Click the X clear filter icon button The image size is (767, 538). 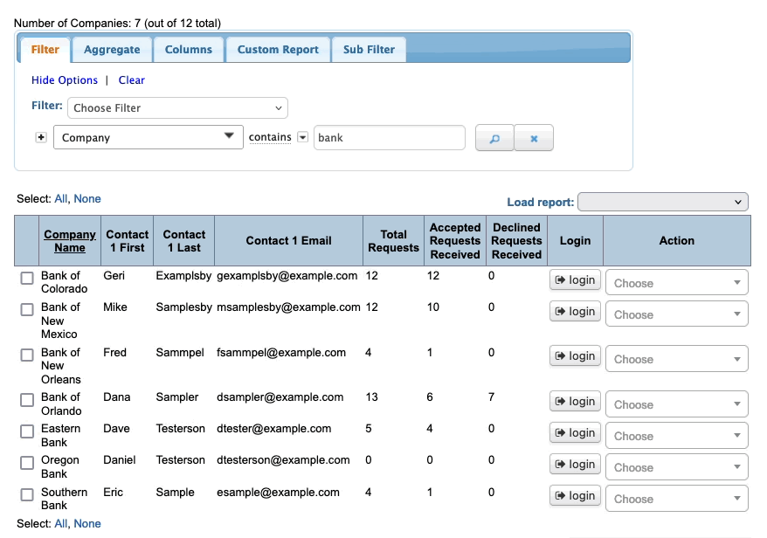pyautogui.click(x=534, y=138)
